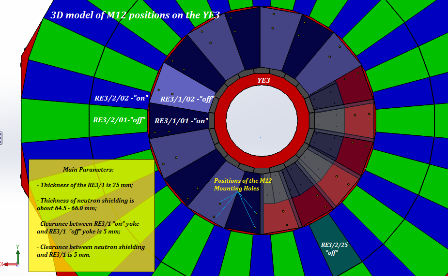Screen dimensions: 448x276
Task: Select the "3D model of M12 positions" title
Action: [135, 15]
